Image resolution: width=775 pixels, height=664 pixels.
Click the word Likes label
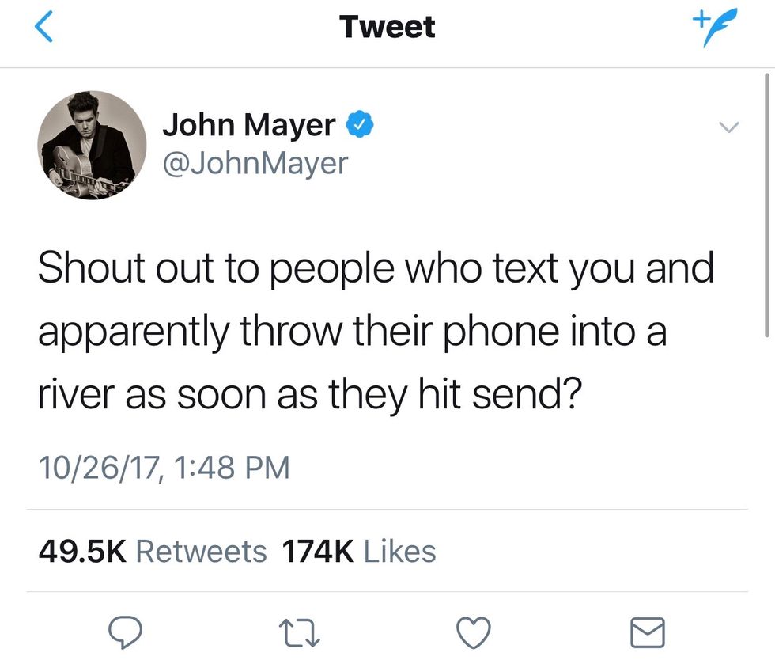pyautogui.click(x=400, y=551)
